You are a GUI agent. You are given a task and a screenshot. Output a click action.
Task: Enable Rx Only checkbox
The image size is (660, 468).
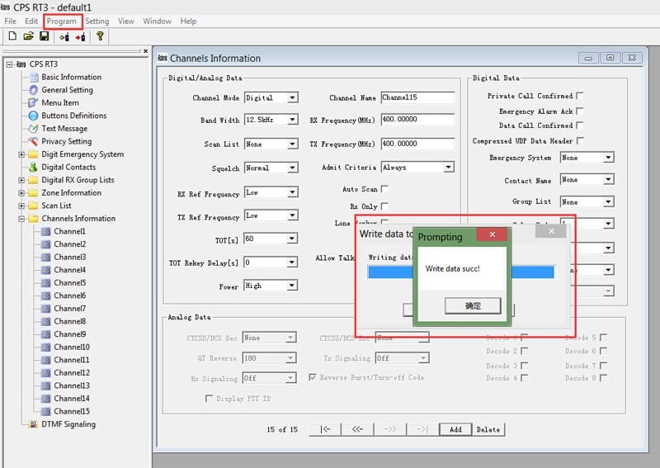pos(384,206)
